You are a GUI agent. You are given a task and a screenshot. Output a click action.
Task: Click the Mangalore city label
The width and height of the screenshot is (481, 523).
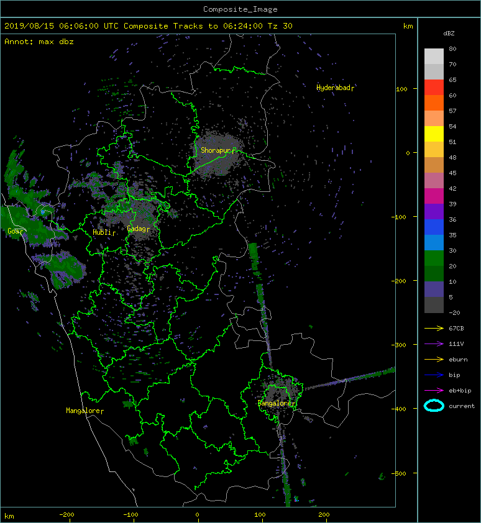[85, 411]
